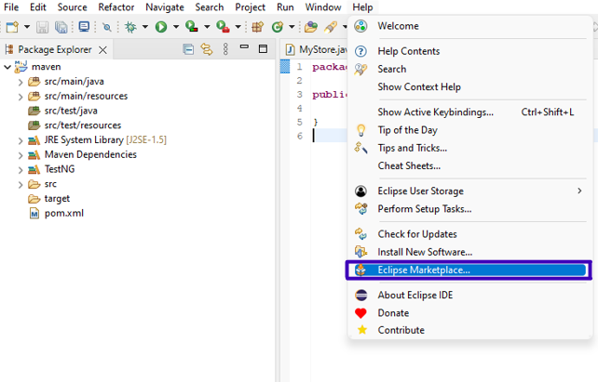Click the Open Type toolbar icon
This screenshot has width=598, height=382.
click(311, 27)
